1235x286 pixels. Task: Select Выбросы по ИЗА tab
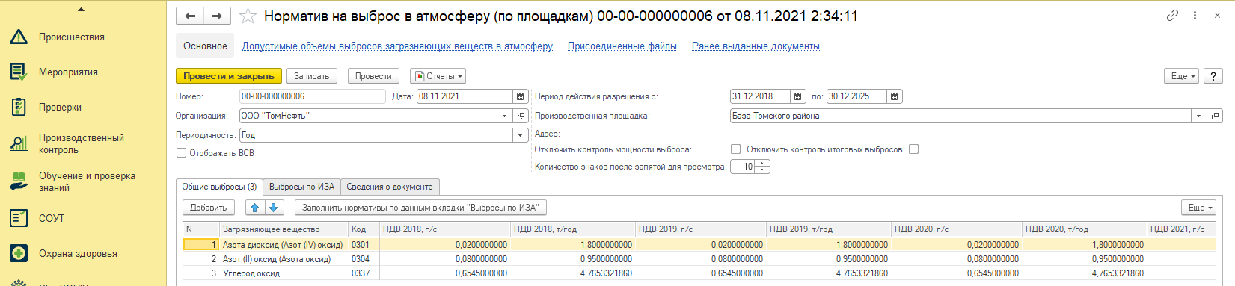click(301, 187)
